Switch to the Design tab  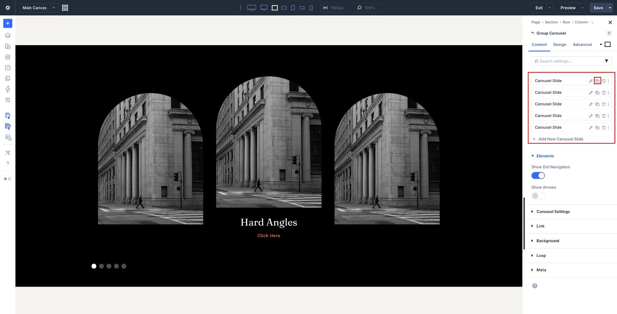point(559,44)
